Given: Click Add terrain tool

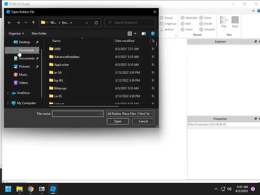Looking at the screenshot, I should tap(186, 24).
